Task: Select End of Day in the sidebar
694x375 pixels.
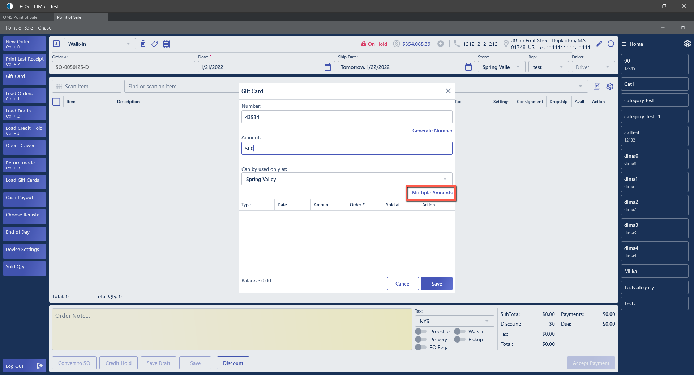Action: point(25,234)
